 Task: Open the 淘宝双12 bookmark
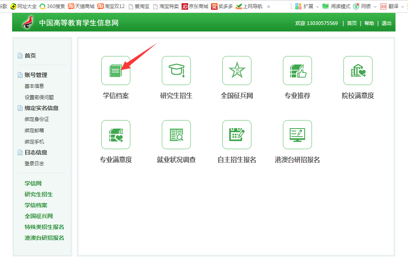point(111,6)
